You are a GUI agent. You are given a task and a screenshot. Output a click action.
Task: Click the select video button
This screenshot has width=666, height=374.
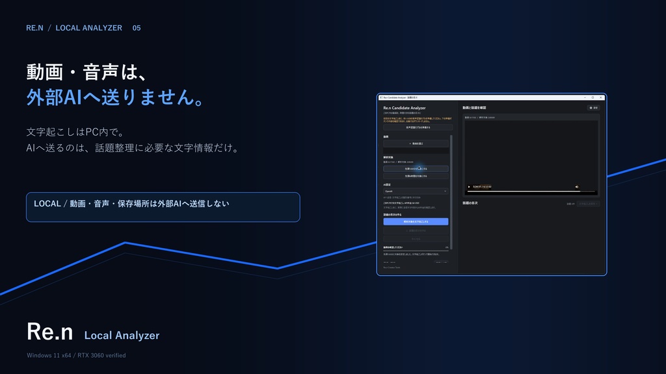tap(416, 143)
